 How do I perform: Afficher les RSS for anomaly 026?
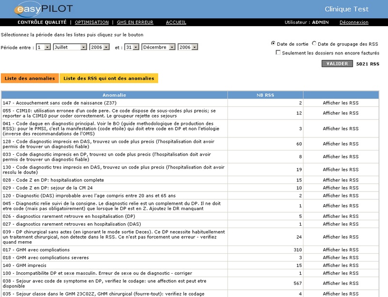pyautogui.click(x=341, y=216)
